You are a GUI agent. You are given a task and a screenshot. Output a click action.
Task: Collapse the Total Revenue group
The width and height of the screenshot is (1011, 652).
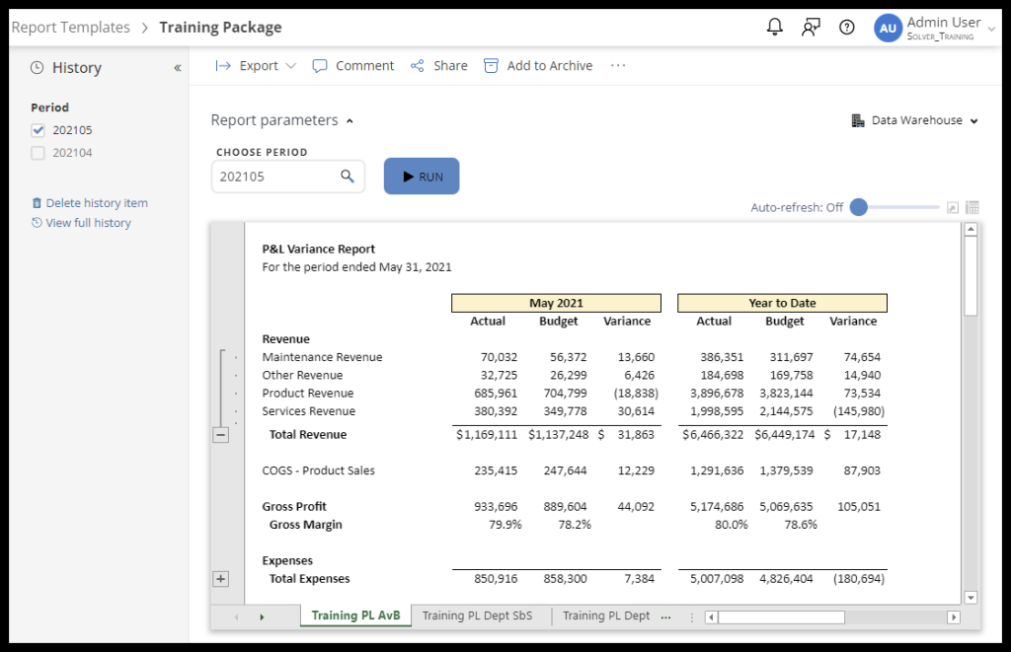coord(220,434)
